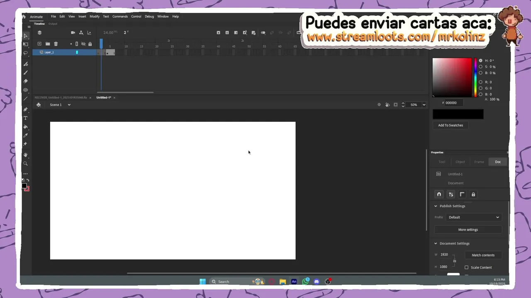Screen dimensions: 531x298
Task: Click the zoom stepper arrows
Action: pos(403,105)
